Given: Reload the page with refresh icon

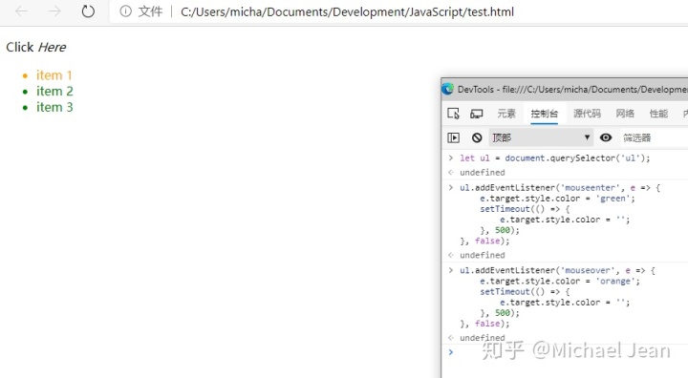Looking at the screenshot, I should point(88,11).
